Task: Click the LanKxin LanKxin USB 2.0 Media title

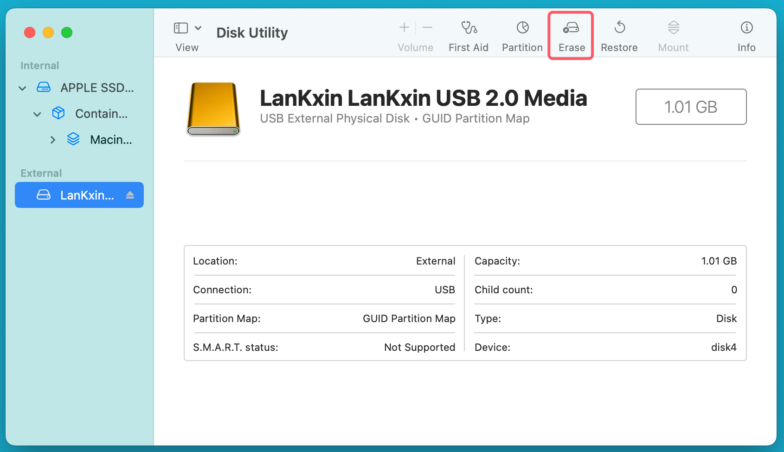Action: pos(424,98)
